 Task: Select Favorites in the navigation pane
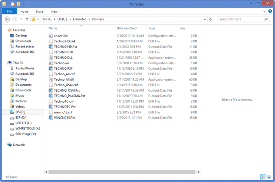[19, 30]
